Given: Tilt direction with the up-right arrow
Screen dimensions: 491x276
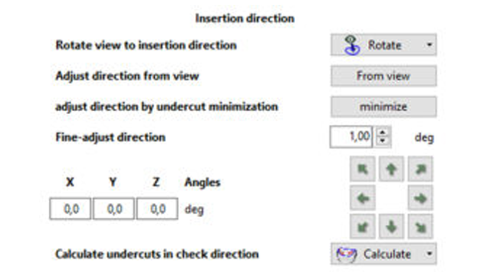Looking at the screenshot, I should click(x=420, y=169).
